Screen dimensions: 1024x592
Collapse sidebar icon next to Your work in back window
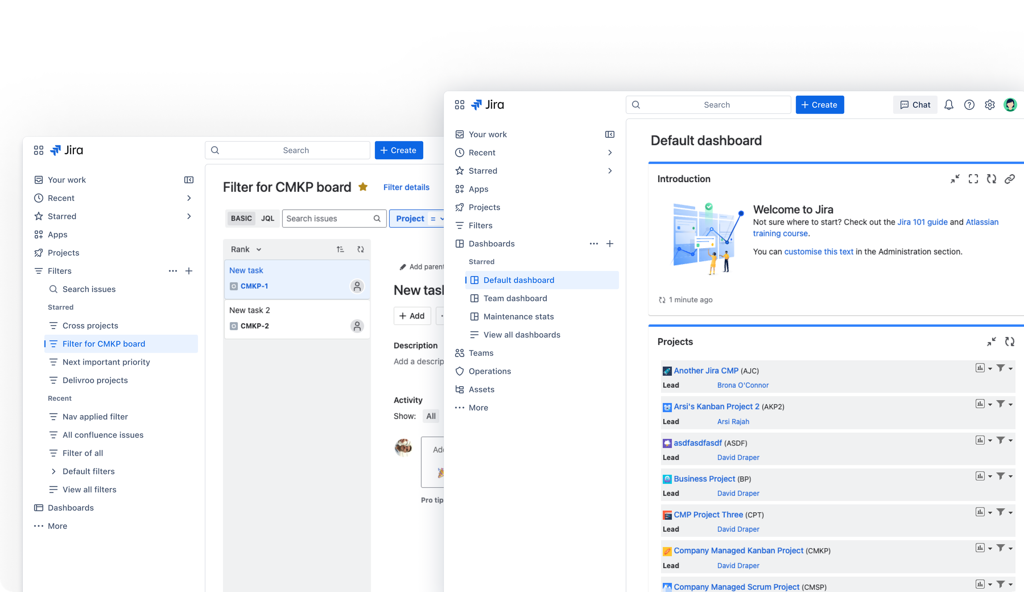click(189, 180)
